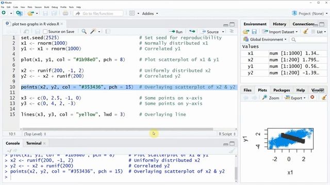The width and height of the screenshot is (330, 185).
Task: Run the selected line with Run button
Action: point(176,32)
